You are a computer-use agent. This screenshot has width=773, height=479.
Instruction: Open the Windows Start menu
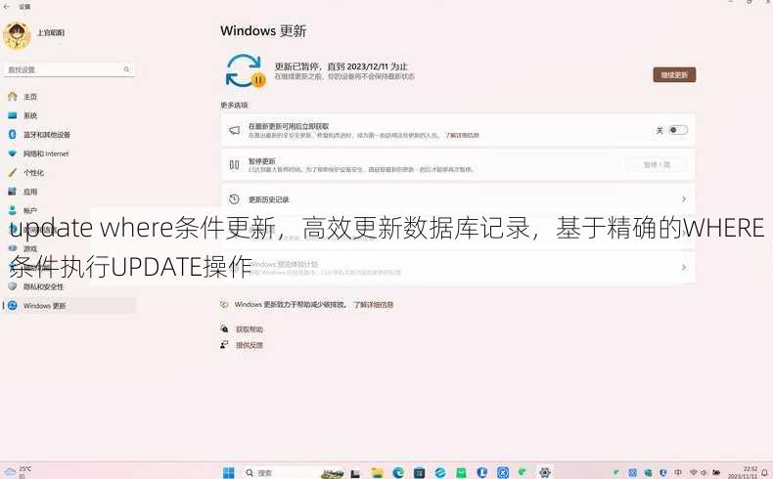tap(229, 472)
